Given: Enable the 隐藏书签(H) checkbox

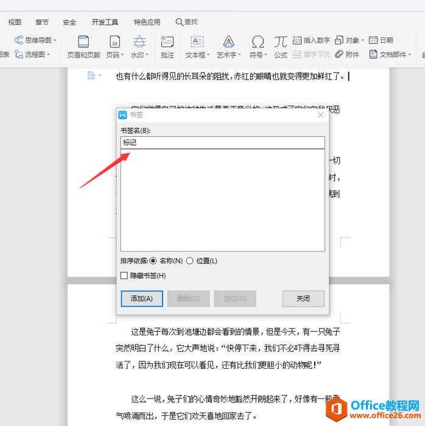Looking at the screenshot, I should click(x=124, y=276).
